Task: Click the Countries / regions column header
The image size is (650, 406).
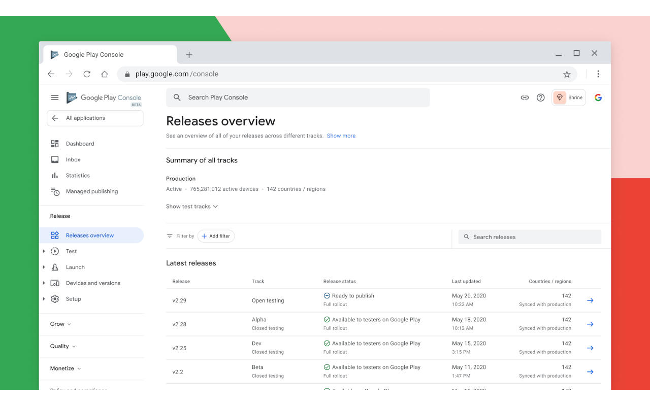Action: coord(550,281)
